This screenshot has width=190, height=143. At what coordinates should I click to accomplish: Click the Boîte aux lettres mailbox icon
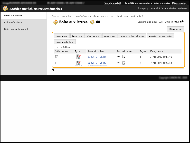55,22
